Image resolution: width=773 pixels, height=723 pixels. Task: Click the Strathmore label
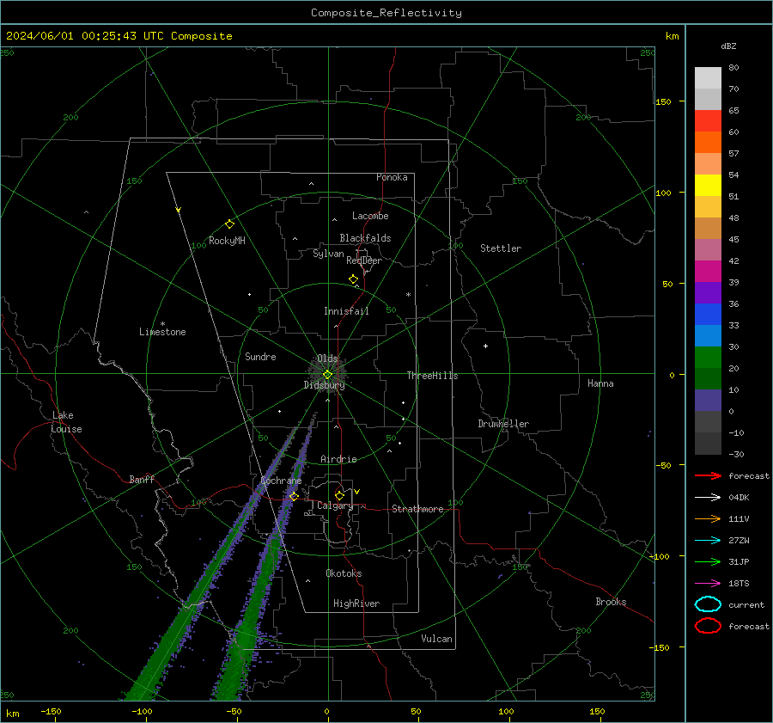(417, 509)
